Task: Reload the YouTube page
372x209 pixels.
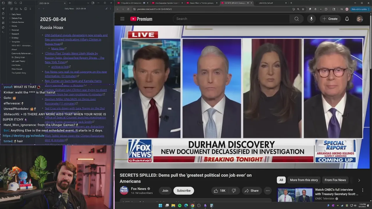Action: click(128, 9)
